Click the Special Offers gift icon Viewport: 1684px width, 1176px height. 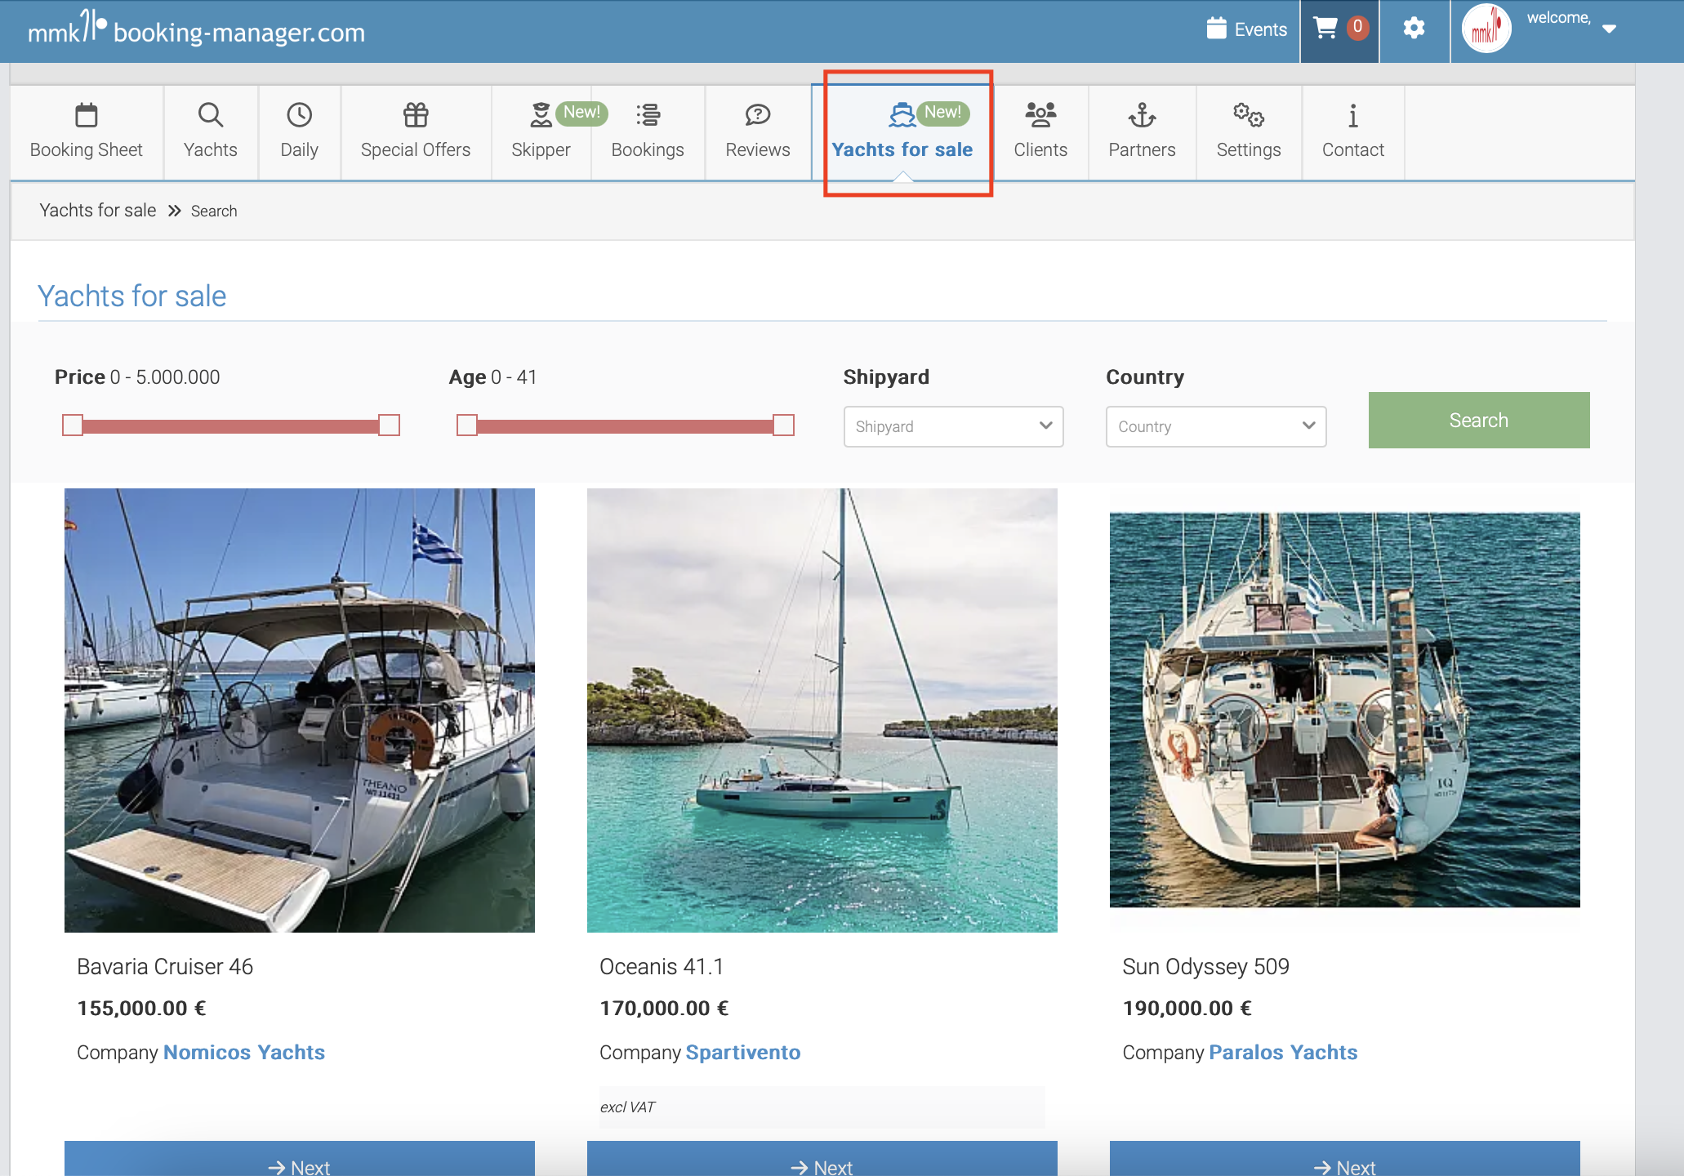(416, 115)
